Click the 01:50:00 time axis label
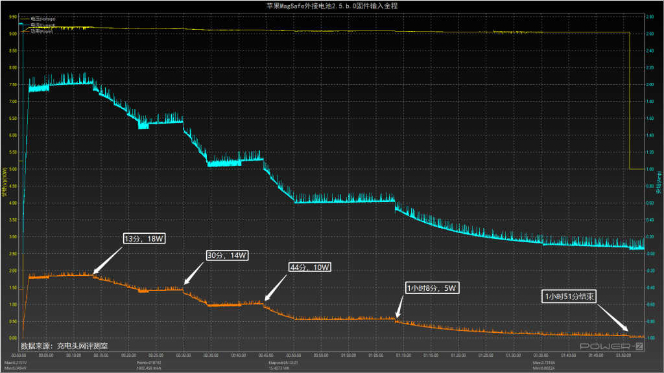The height and width of the screenshot is (373, 664). 623,356
